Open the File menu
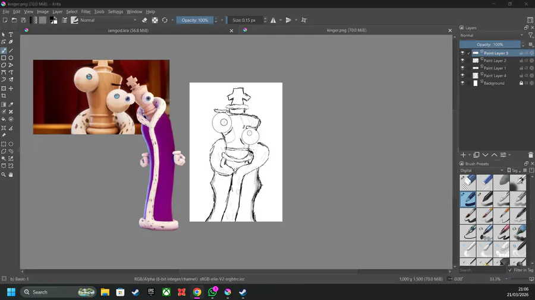The width and height of the screenshot is (535, 300). [6, 12]
